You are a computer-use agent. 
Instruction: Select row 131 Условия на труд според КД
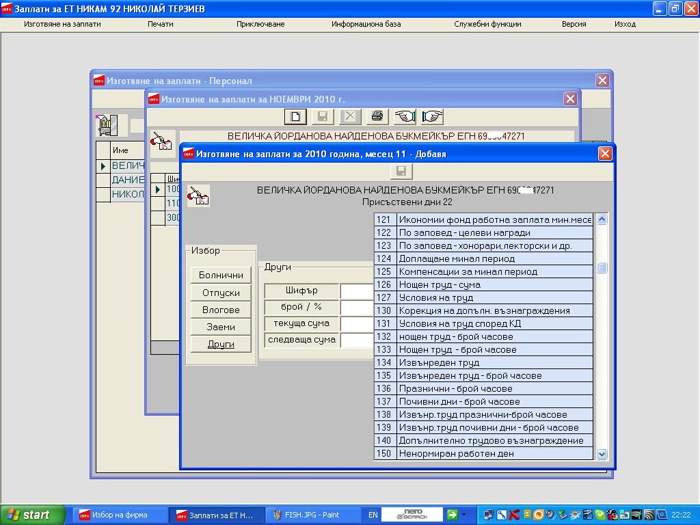point(483,323)
